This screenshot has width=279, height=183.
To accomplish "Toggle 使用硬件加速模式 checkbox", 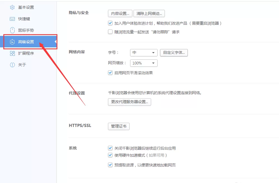I will tap(110, 155).
